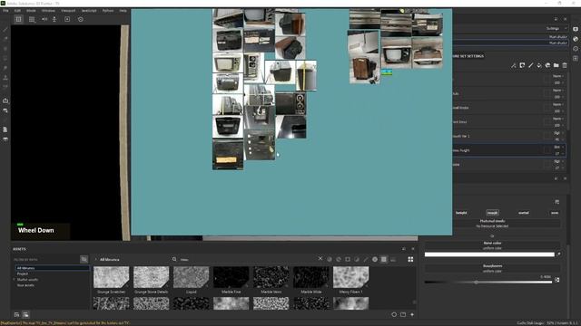The width and height of the screenshot is (581, 326).
Task: Click the chevron before All libraries breadcrumb
Action: [96, 260]
